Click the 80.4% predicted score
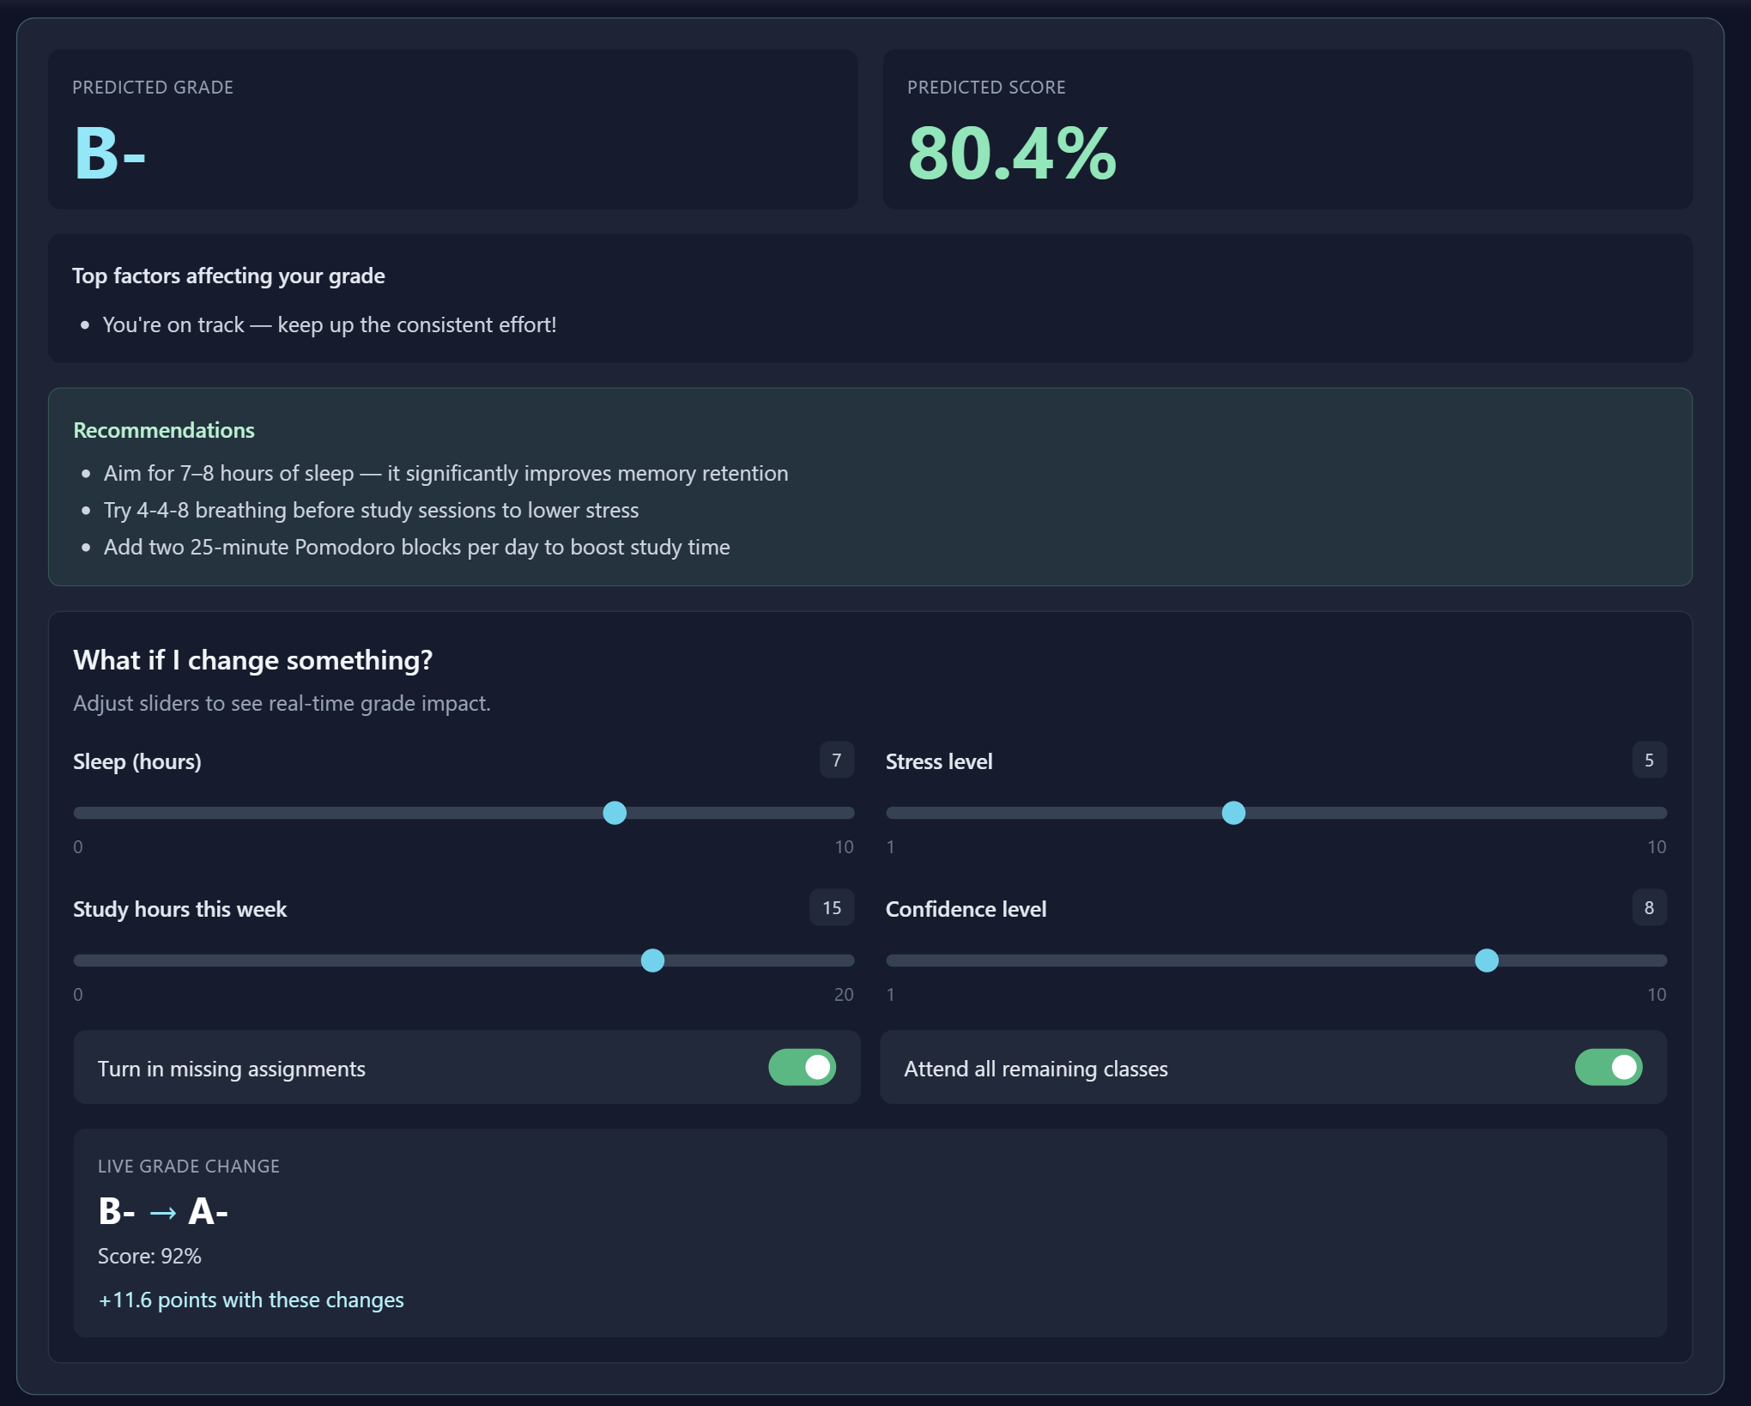This screenshot has height=1406, width=1751. [1012, 154]
